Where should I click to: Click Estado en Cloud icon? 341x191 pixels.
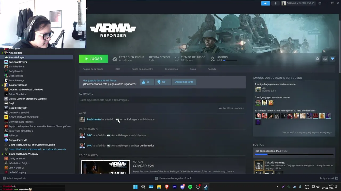click(x=115, y=59)
